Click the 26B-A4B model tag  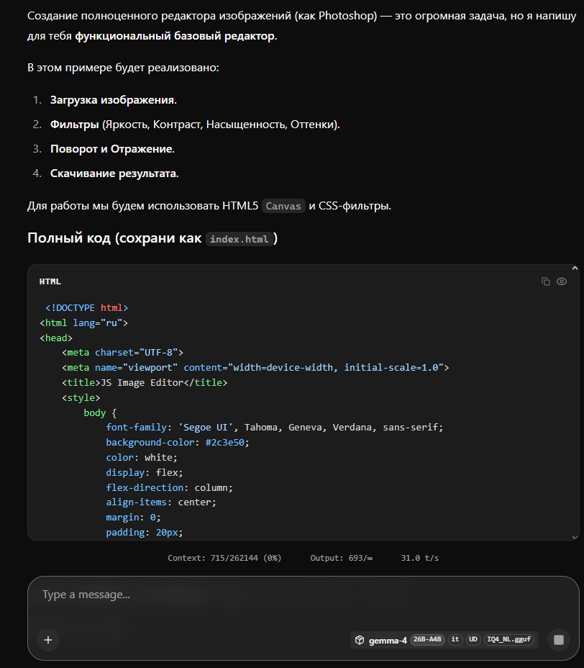427,639
